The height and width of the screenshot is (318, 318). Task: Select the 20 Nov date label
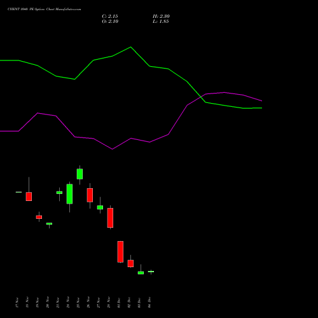(x=48, y=302)
